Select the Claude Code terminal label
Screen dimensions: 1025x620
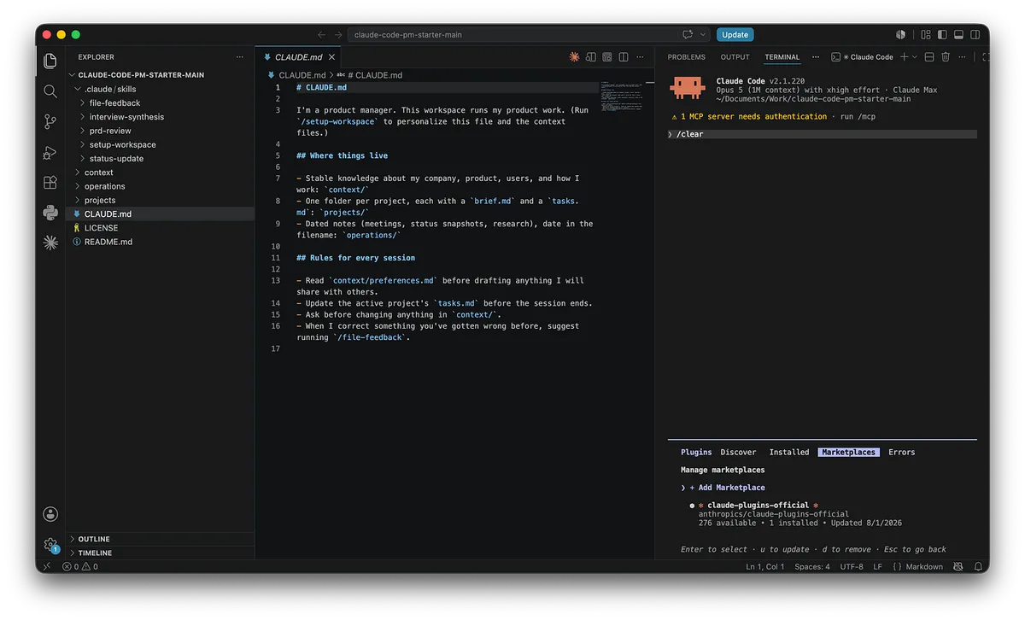[x=863, y=57]
